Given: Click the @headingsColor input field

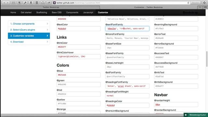Looking at the screenshot, I should pyautogui.click(x=127, y=105).
